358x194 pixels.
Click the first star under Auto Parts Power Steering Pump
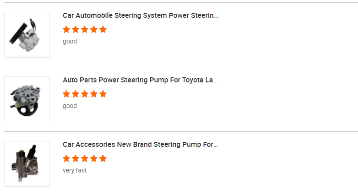tap(66, 94)
